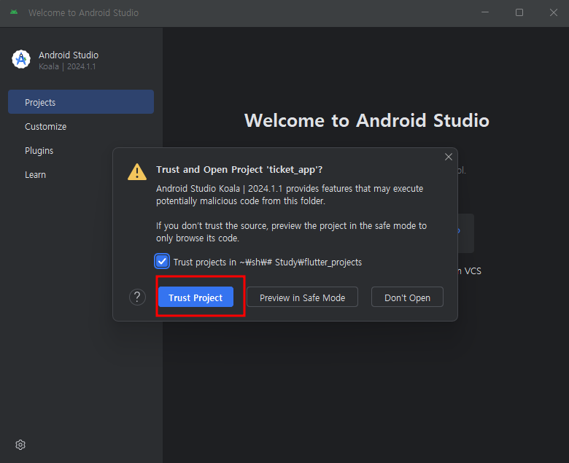Click the 'Welcome to Android Studio' heading
Image resolution: width=569 pixels, height=463 pixels.
tap(367, 120)
